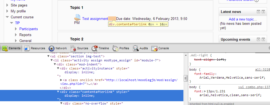
Task: Expand the General tree node
Action: coord(16,41)
